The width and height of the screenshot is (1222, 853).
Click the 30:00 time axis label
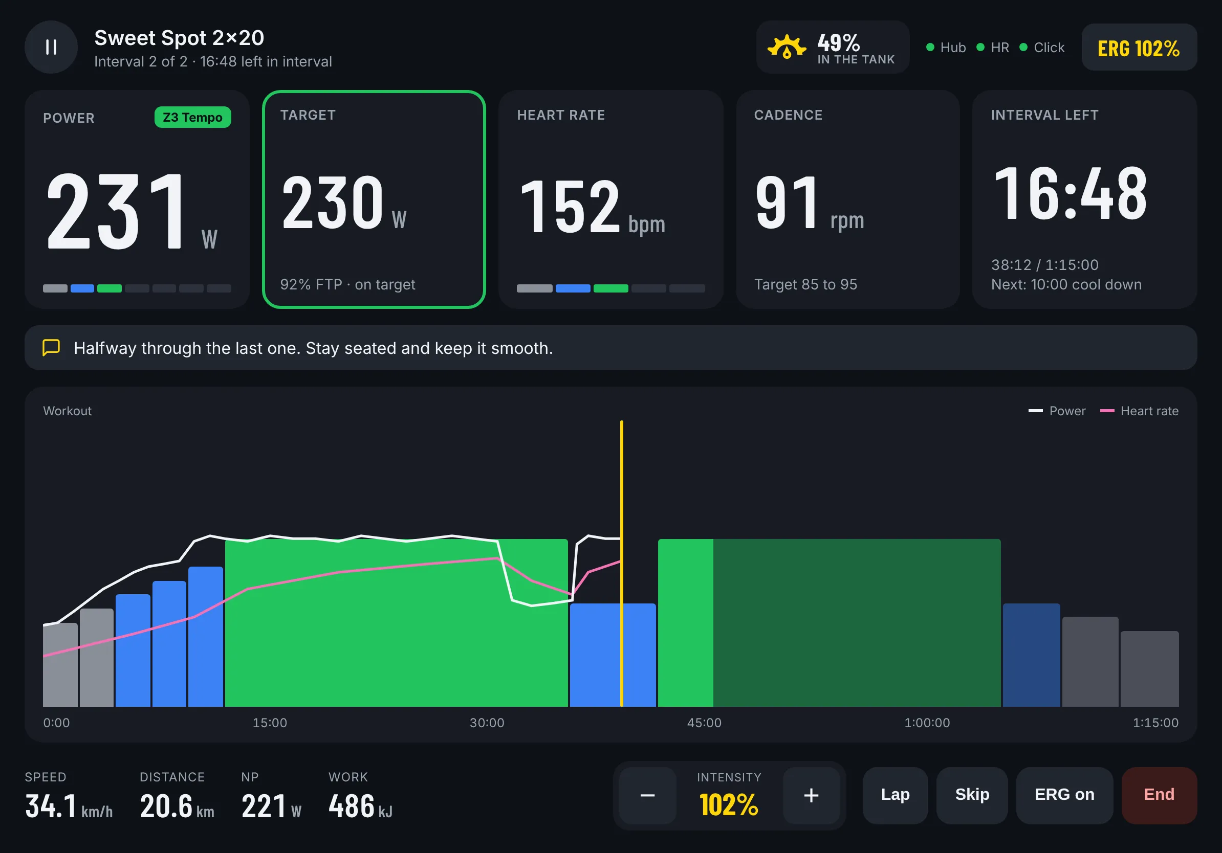click(487, 723)
